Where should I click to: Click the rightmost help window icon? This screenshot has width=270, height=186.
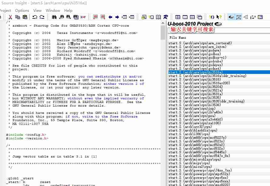[x=260, y=17]
